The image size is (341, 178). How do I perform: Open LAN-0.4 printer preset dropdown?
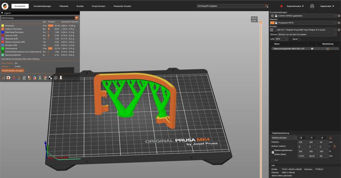[x=303, y=30]
